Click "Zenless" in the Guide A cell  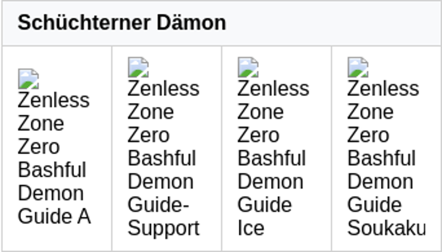(x=53, y=100)
